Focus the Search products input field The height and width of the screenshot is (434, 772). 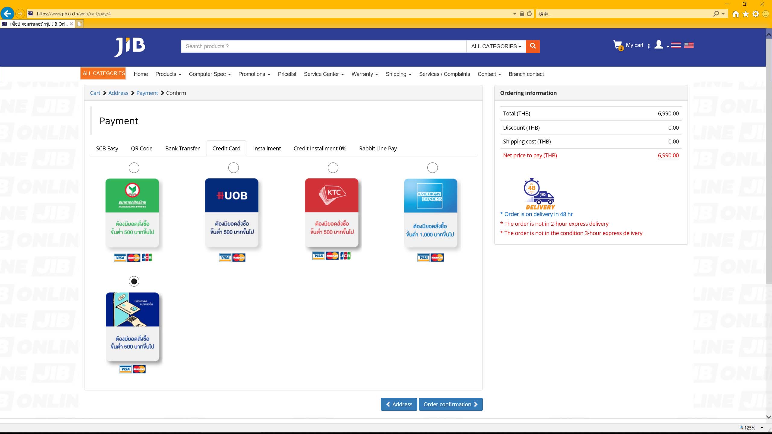tap(323, 46)
